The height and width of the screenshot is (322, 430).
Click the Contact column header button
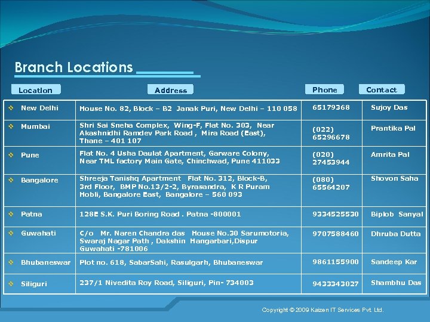(x=382, y=89)
